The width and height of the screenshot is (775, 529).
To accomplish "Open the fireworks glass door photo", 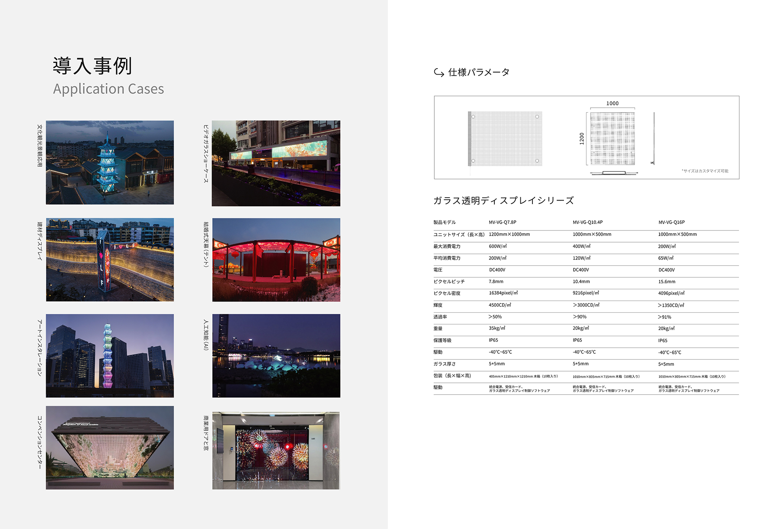I will pos(276,450).
